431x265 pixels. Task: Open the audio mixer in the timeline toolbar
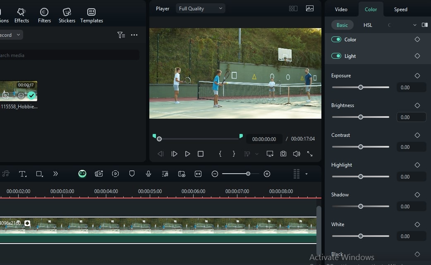point(165,174)
